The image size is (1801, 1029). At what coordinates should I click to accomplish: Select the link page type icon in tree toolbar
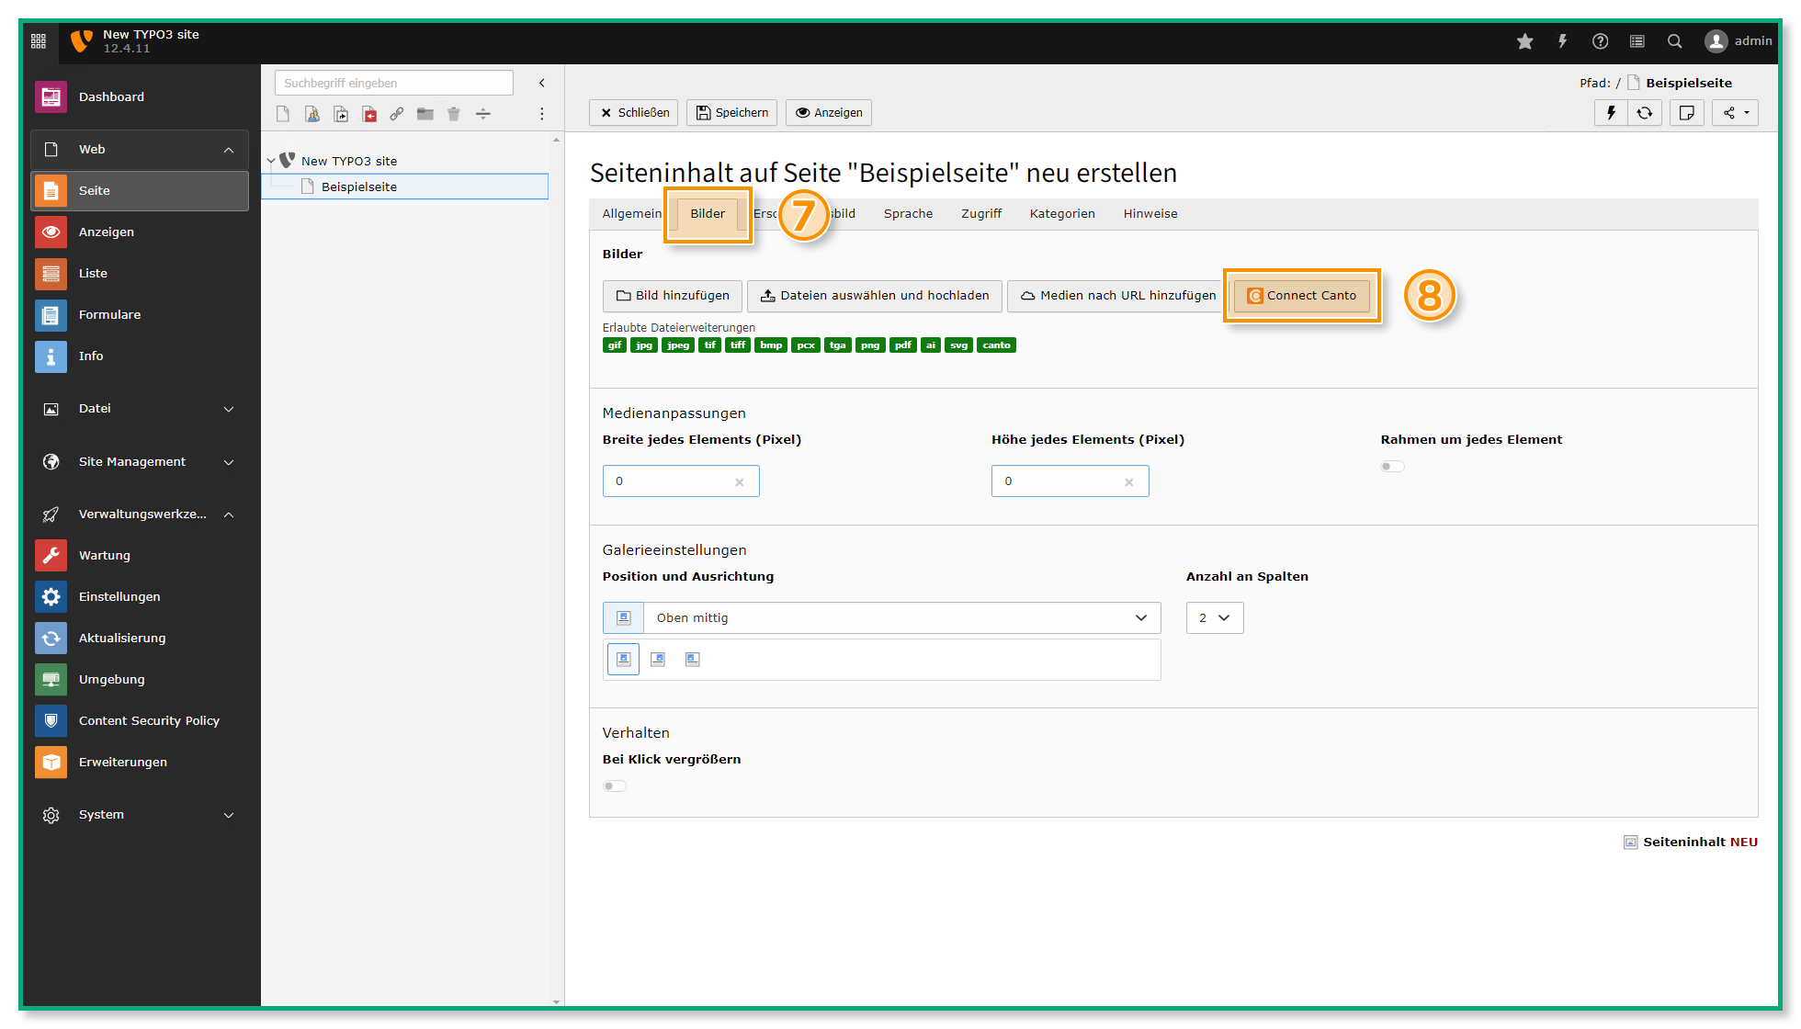[x=397, y=114]
